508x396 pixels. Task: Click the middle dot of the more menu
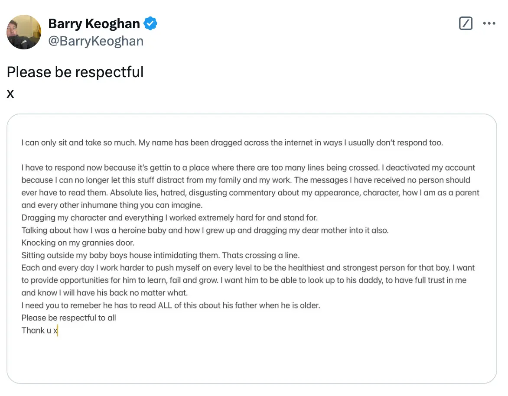[x=489, y=23]
